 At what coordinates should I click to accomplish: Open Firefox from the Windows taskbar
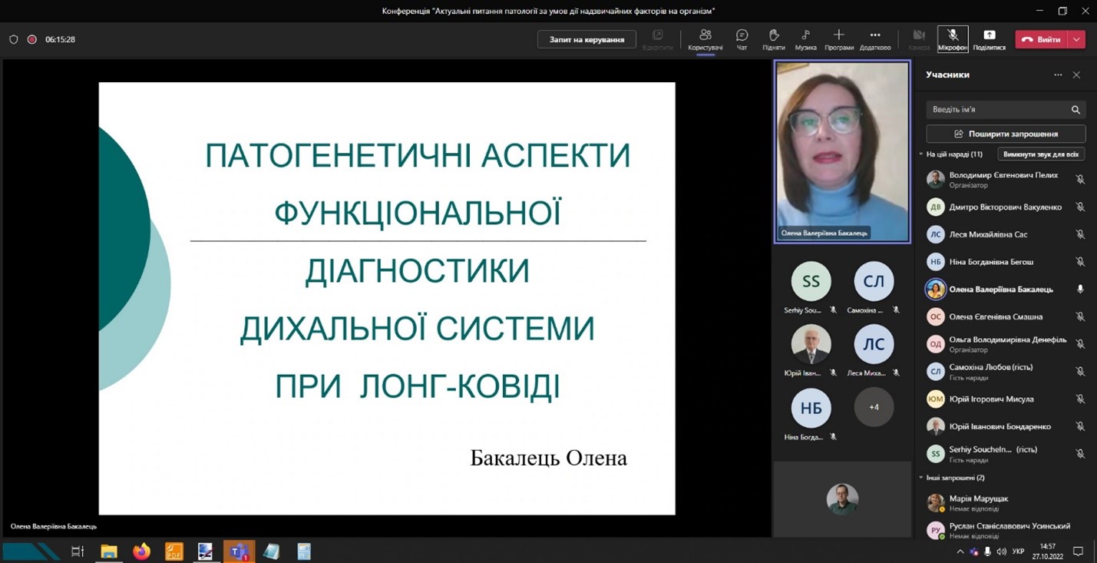pos(141,551)
